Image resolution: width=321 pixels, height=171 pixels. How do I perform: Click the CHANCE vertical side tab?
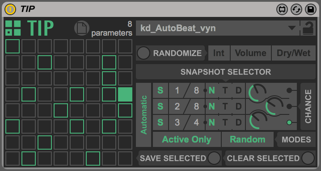[308, 106]
